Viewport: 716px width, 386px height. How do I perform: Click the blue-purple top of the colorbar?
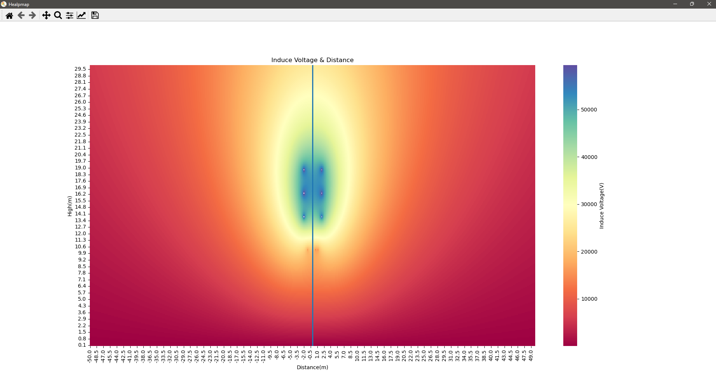coord(570,69)
